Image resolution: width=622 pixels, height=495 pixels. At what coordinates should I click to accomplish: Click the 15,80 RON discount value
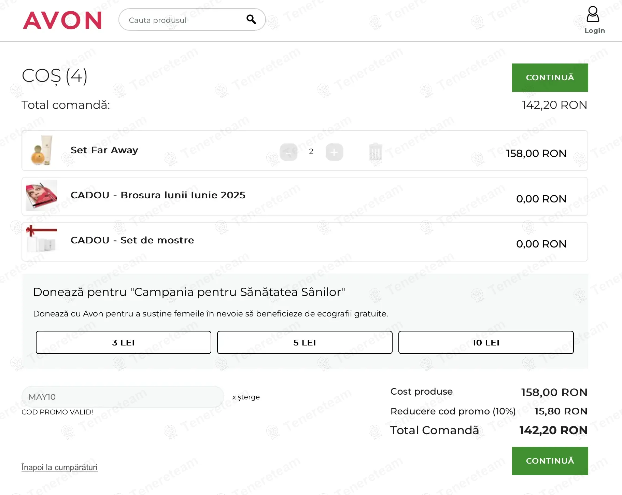click(561, 411)
